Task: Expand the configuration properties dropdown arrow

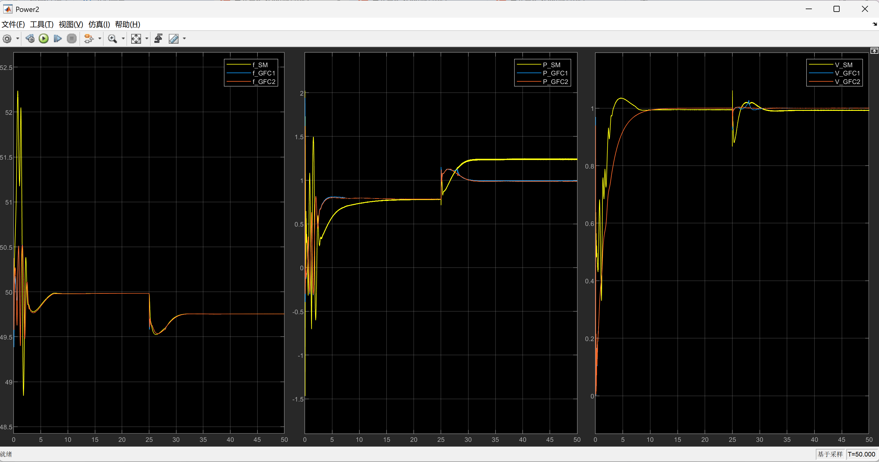Action: point(17,39)
